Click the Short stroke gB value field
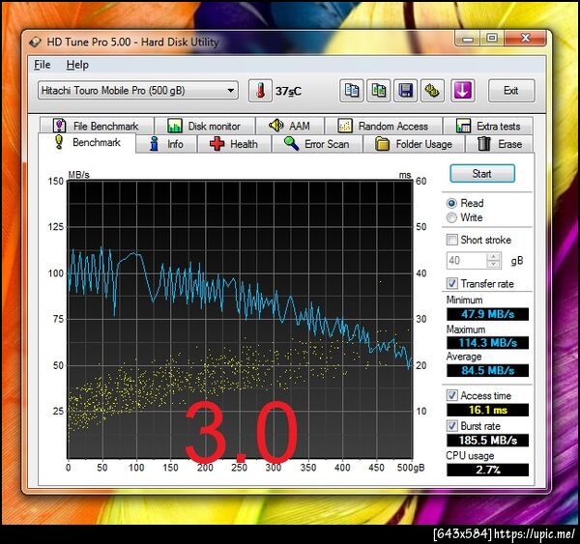Image resolution: width=580 pixels, height=544 pixels. tap(467, 260)
